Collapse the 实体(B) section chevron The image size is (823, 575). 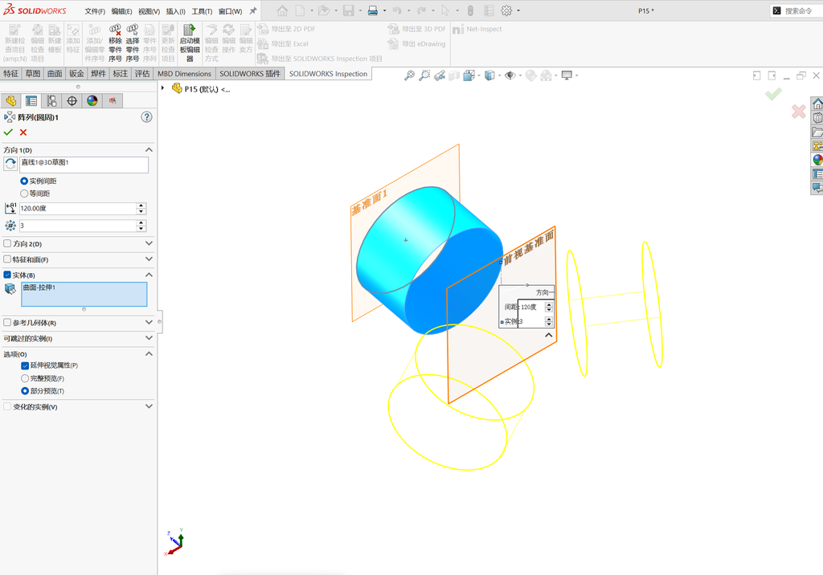(149, 275)
